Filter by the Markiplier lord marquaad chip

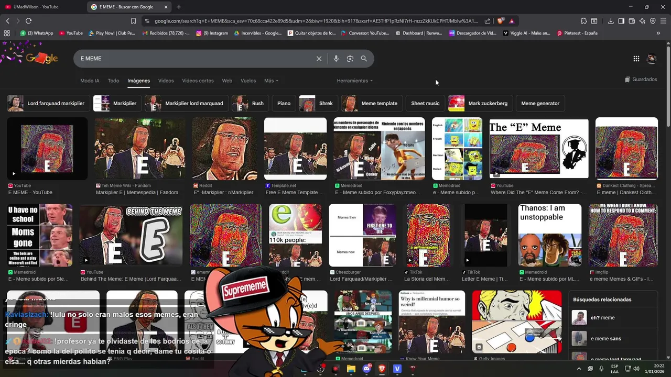(186, 103)
